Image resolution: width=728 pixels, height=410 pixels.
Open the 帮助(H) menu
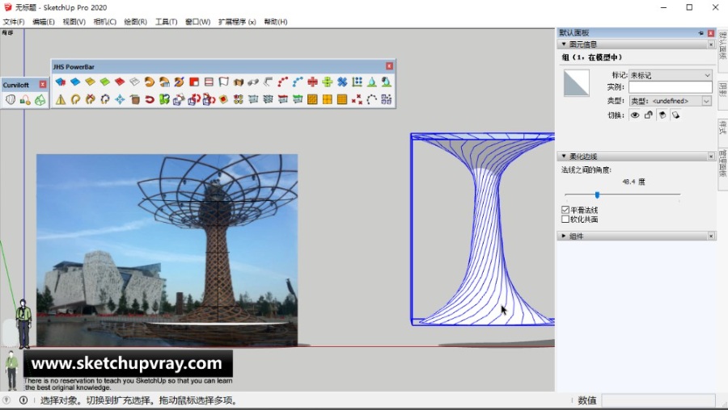click(275, 22)
